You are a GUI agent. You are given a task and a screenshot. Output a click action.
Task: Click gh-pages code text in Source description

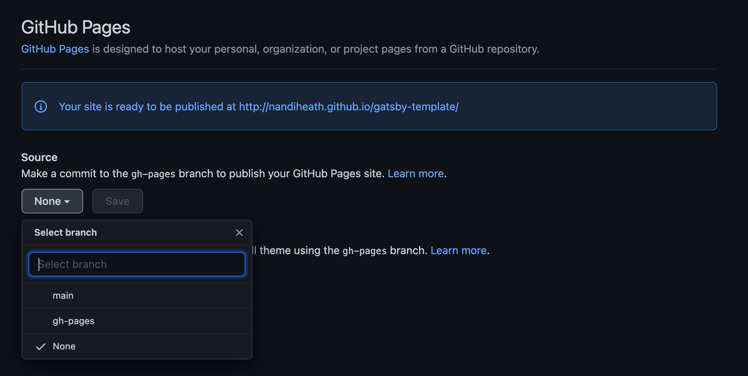coord(153,174)
